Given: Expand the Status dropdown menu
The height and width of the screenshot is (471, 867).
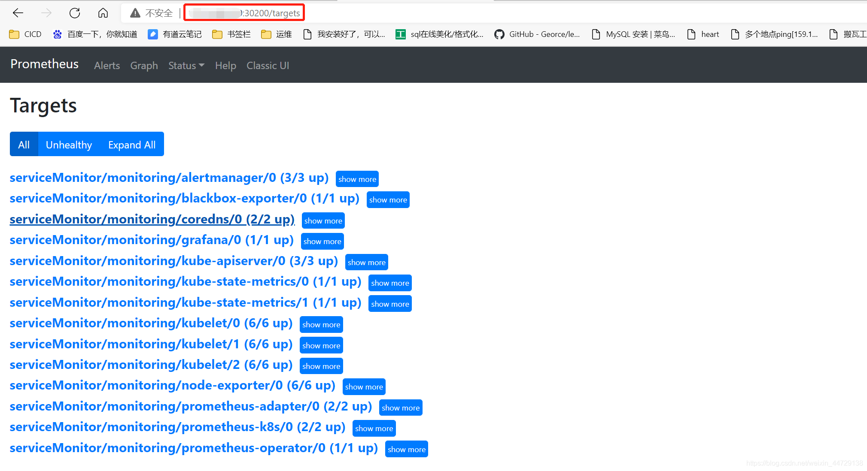Looking at the screenshot, I should pyautogui.click(x=186, y=66).
